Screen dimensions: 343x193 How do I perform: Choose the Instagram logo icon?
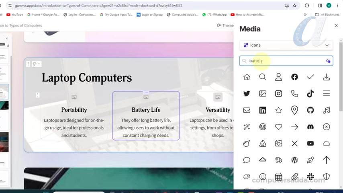[278, 94]
